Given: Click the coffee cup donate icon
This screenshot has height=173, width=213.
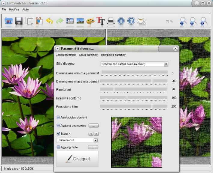Looking at the screenshot, I should coord(141,21).
